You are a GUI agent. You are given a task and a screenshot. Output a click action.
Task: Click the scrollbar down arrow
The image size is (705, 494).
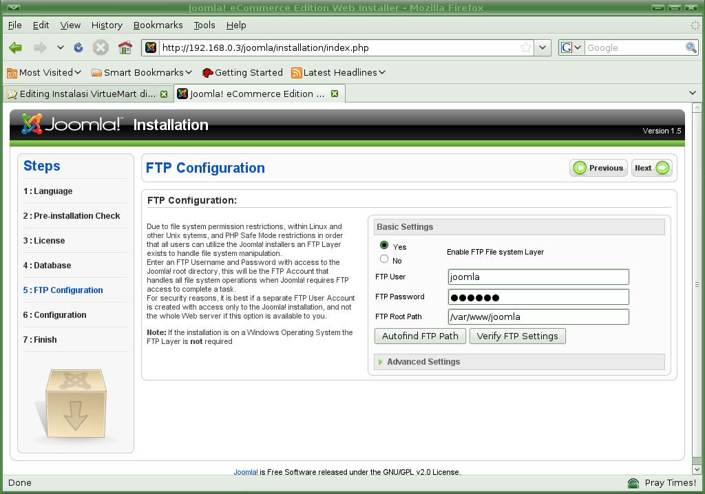pos(697,470)
